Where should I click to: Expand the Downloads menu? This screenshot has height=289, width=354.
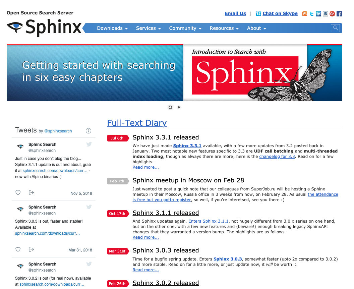click(x=112, y=28)
